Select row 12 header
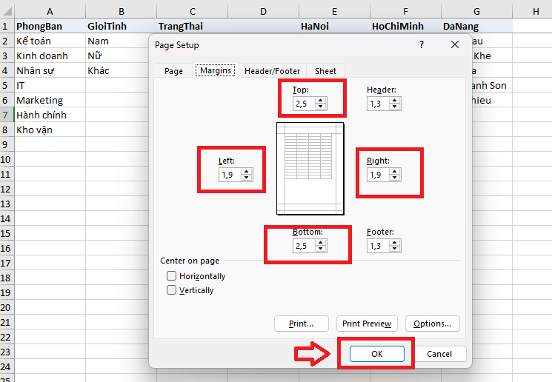The height and width of the screenshot is (382, 552). [x=7, y=189]
